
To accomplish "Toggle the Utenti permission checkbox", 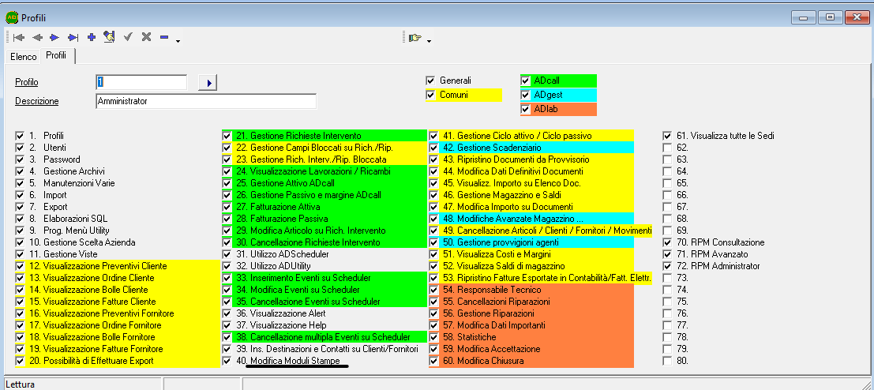I will (20, 148).
